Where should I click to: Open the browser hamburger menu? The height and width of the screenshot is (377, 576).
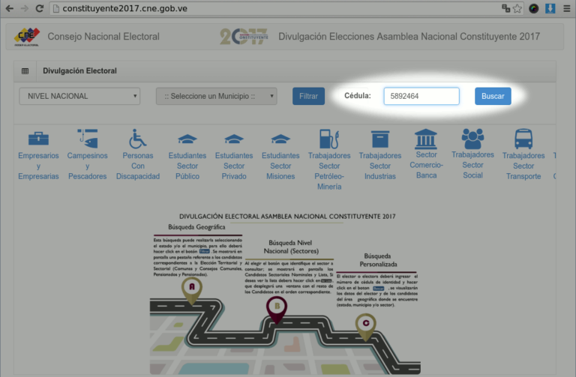click(567, 8)
